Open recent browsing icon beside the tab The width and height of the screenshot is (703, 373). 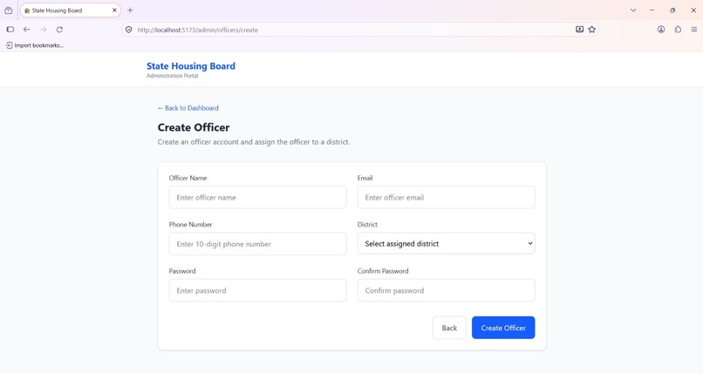pos(9,10)
